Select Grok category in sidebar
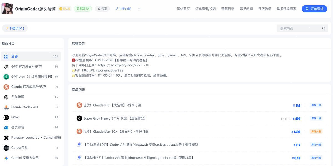Image resolution: width=333 pixels, height=166 pixels. pyautogui.click(x=31, y=117)
